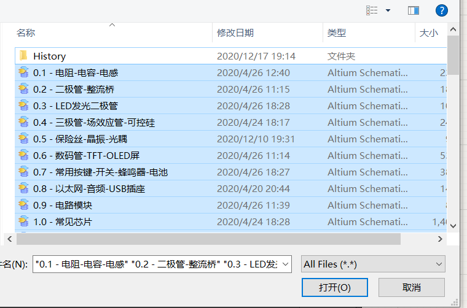467x308 pixels.
Task: Click the icon beside 0.5 - 保险丝-晶振-光耦
Action: point(23,139)
